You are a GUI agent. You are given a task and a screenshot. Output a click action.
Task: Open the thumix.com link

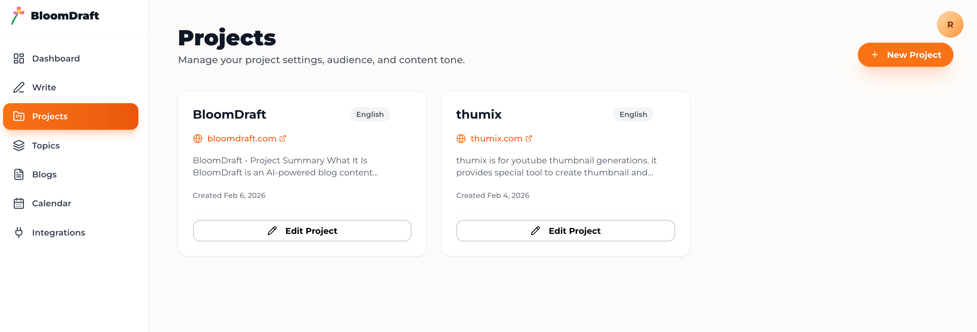[496, 138]
